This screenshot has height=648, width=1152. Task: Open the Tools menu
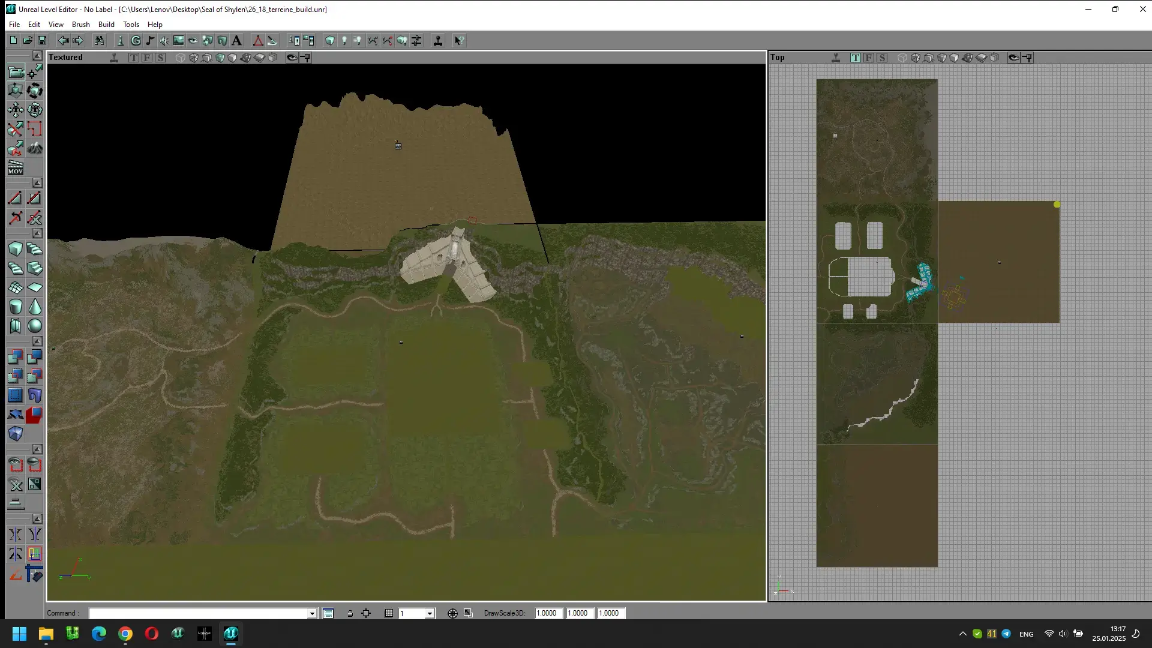pyautogui.click(x=131, y=25)
